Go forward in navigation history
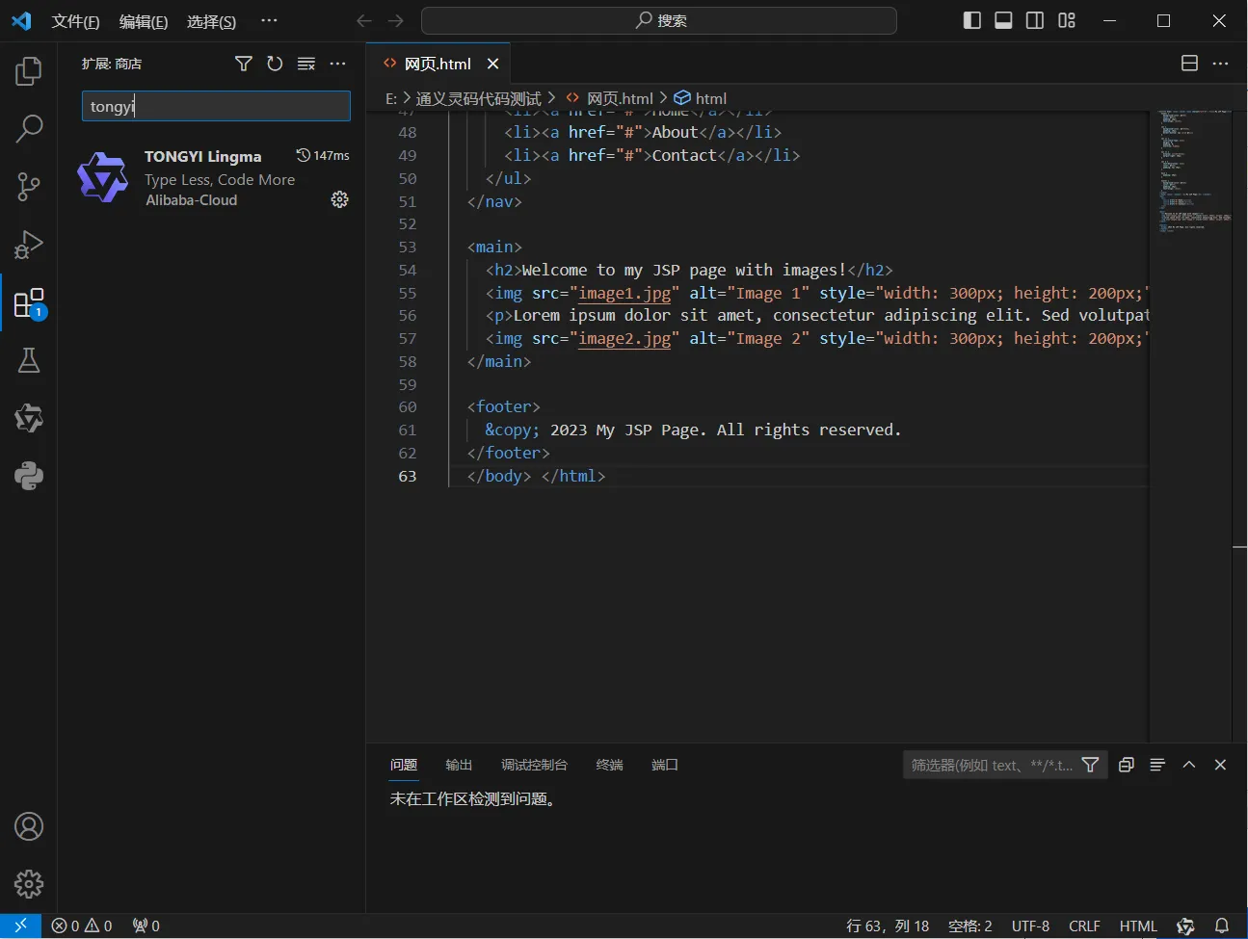 pyautogui.click(x=396, y=20)
